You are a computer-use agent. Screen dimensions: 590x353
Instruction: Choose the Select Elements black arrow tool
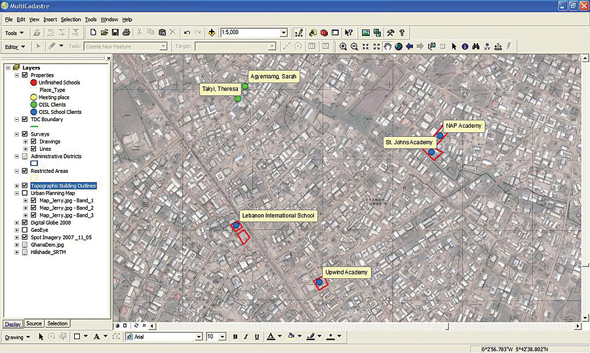(454, 46)
